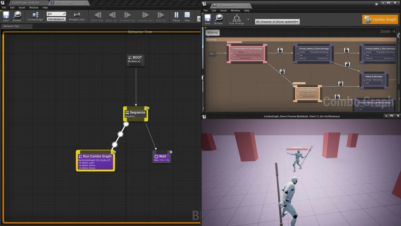Open the FAS Median dropdown

[56, 19]
